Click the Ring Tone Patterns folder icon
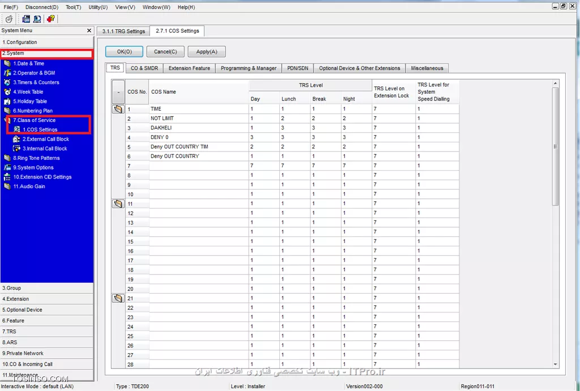 pos(7,158)
